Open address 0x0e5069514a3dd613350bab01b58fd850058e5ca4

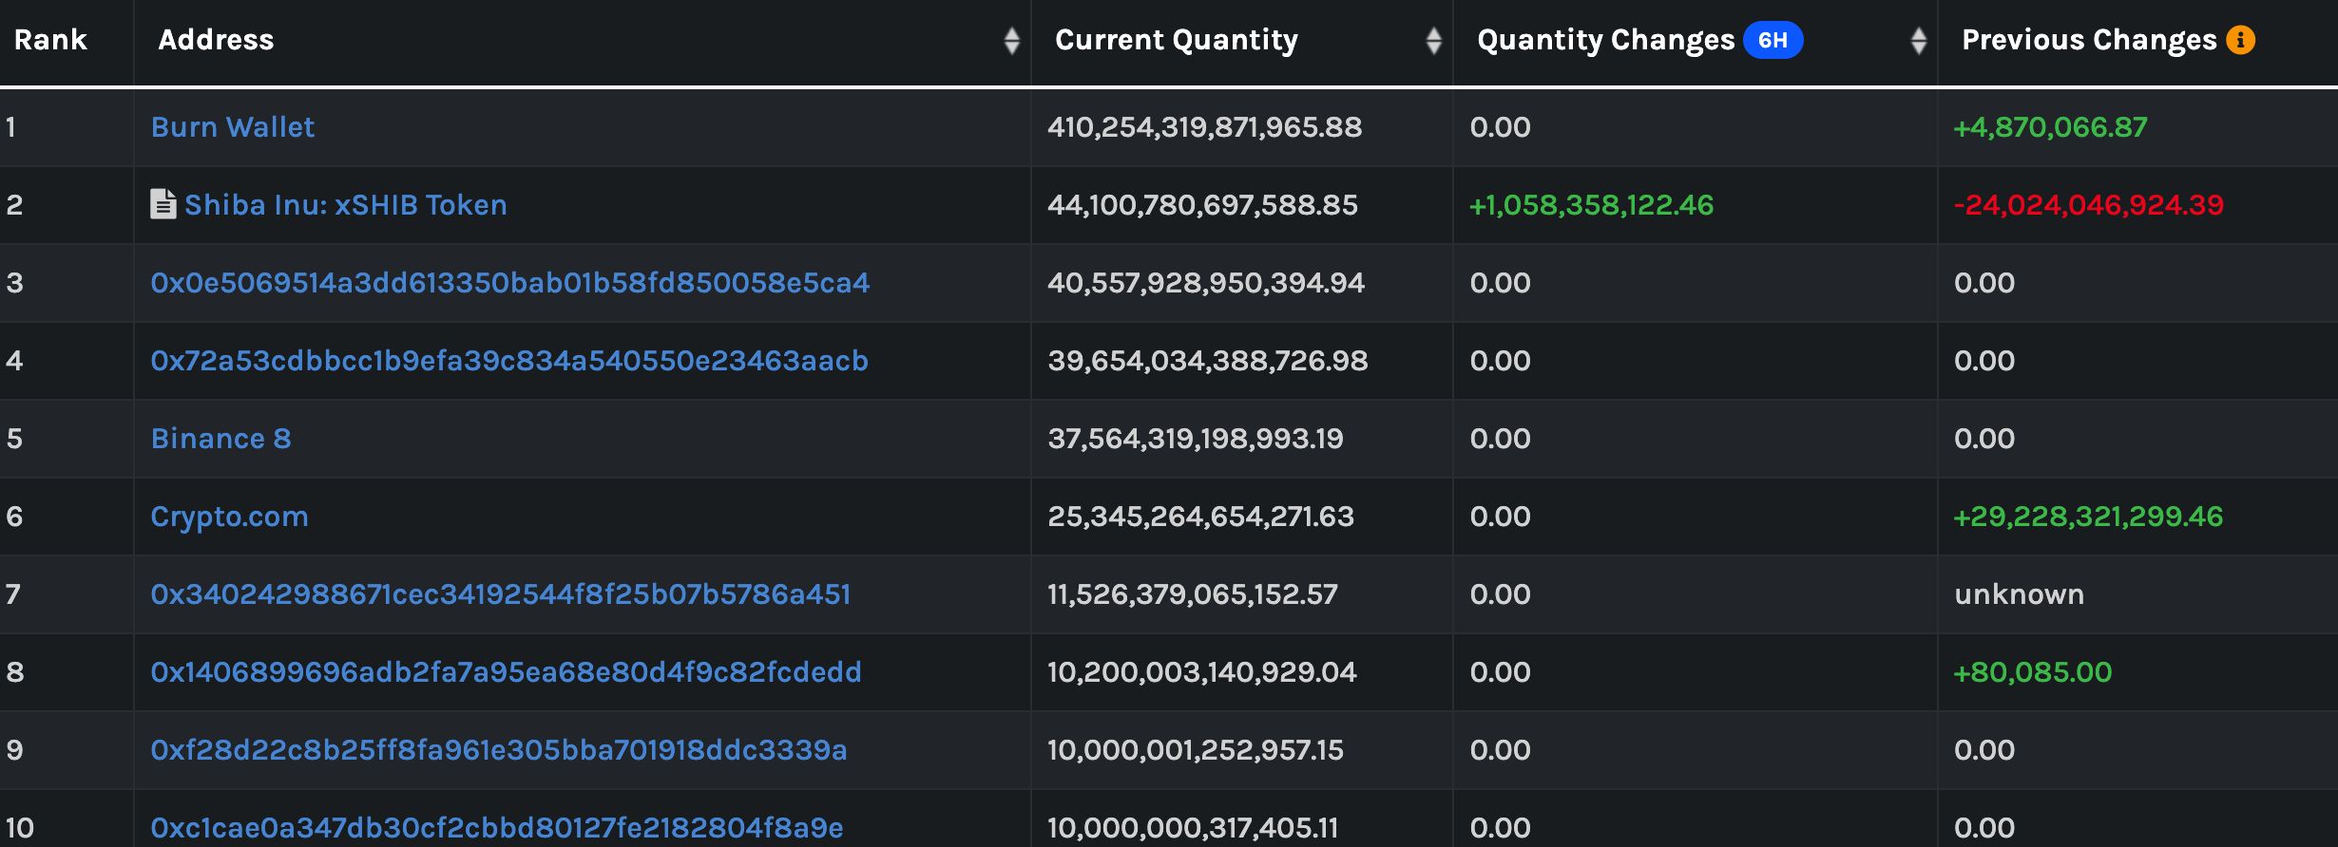(x=509, y=283)
